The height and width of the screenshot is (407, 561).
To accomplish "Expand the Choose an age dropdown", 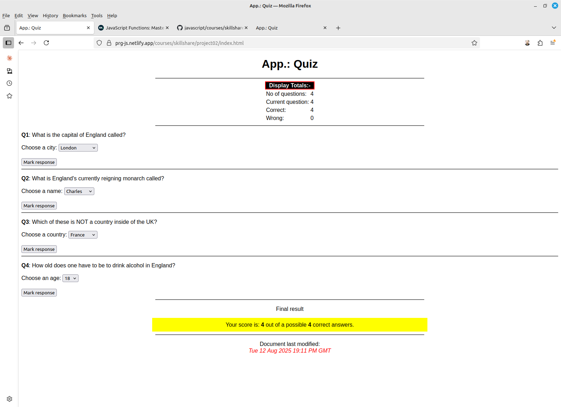I will tap(70, 278).
